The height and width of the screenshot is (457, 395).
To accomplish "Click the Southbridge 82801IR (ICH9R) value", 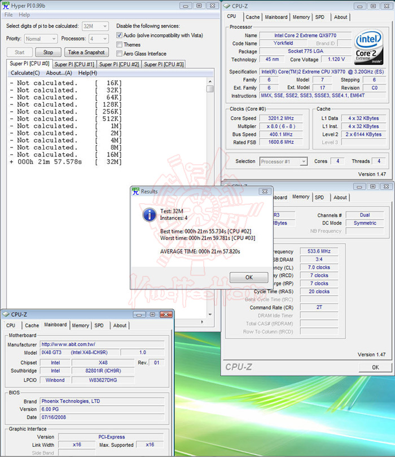I will 103,371.
